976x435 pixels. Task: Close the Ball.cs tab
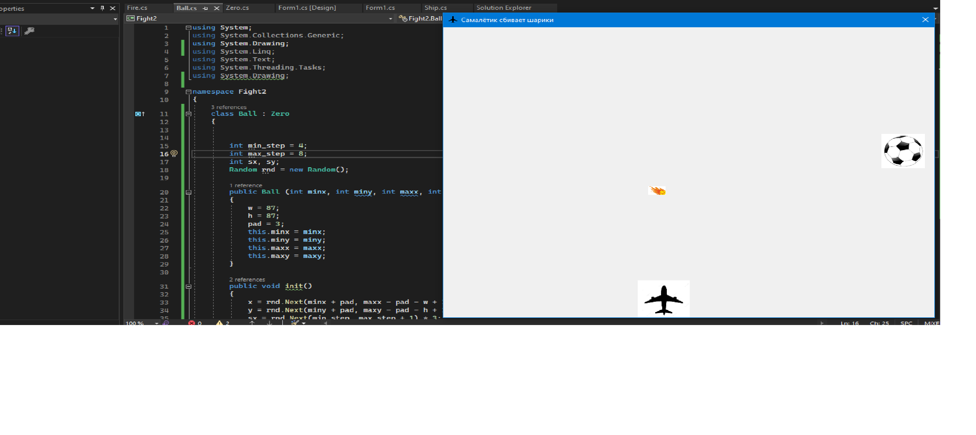pyautogui.click(x=216, y=8)
